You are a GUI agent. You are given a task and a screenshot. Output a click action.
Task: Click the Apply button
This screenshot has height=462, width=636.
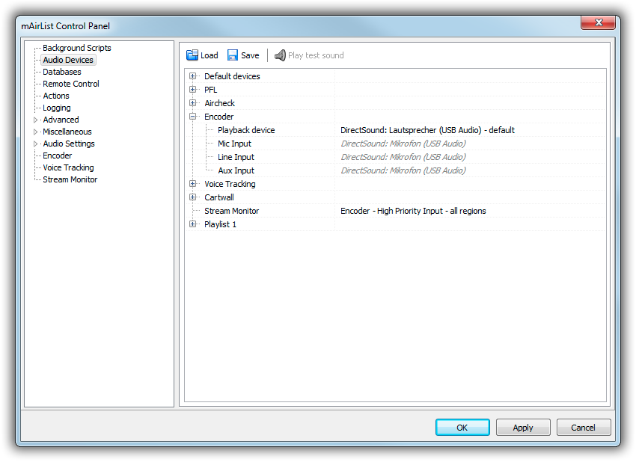click(522, 428)
